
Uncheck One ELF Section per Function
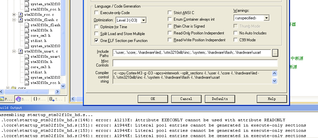(97, 41)
